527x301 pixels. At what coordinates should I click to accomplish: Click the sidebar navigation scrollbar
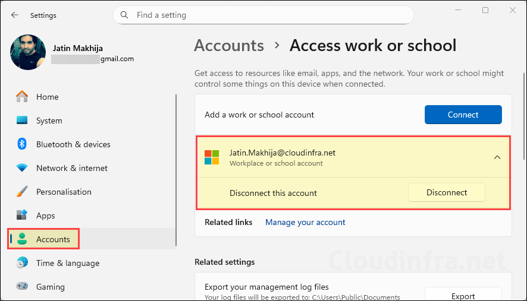pyautogui.click(x=176, y=170)
